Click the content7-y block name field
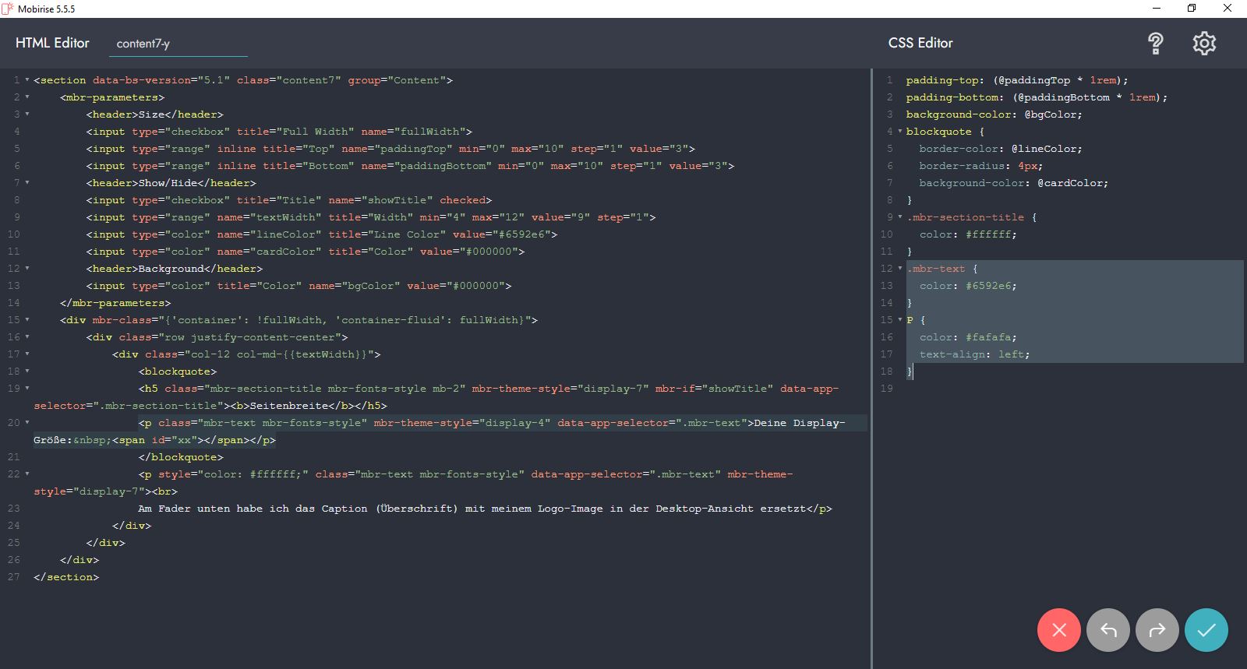Viewport: 1247px width, 669px height. click(x=178, y=44)
